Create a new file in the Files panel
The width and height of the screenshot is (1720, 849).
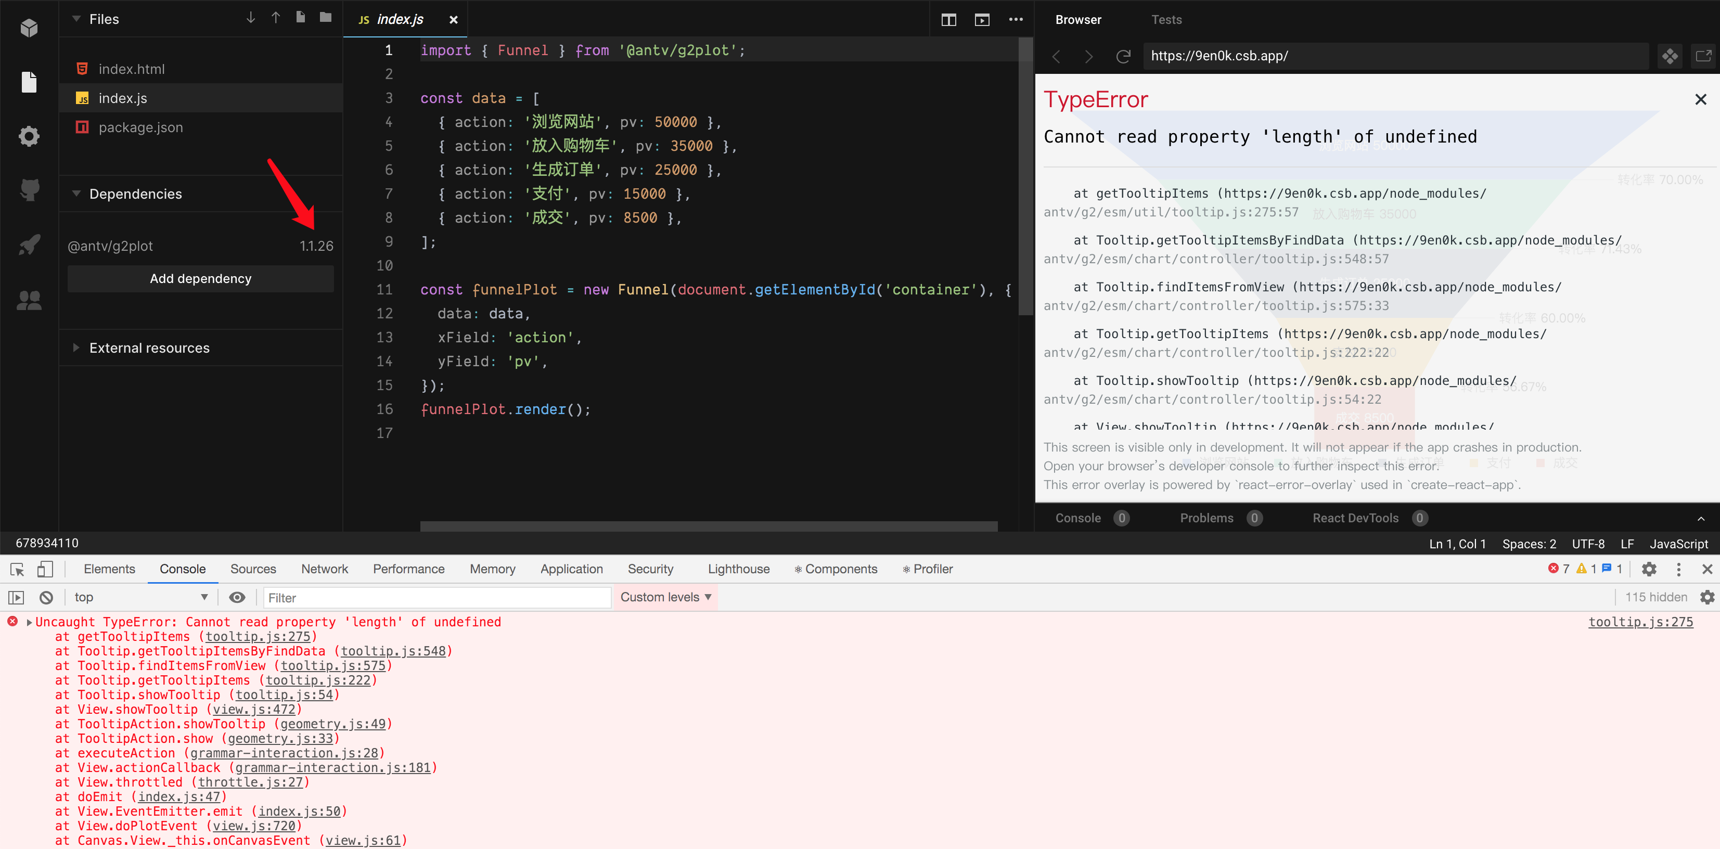(300, 18)
